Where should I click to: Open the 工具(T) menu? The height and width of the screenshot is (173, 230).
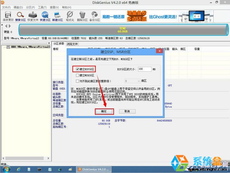pyautogui.click(x=42, y=7)
